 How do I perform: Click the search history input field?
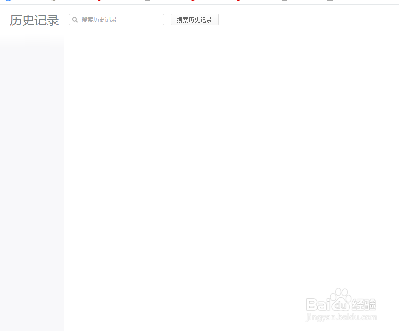click(116, 20)
